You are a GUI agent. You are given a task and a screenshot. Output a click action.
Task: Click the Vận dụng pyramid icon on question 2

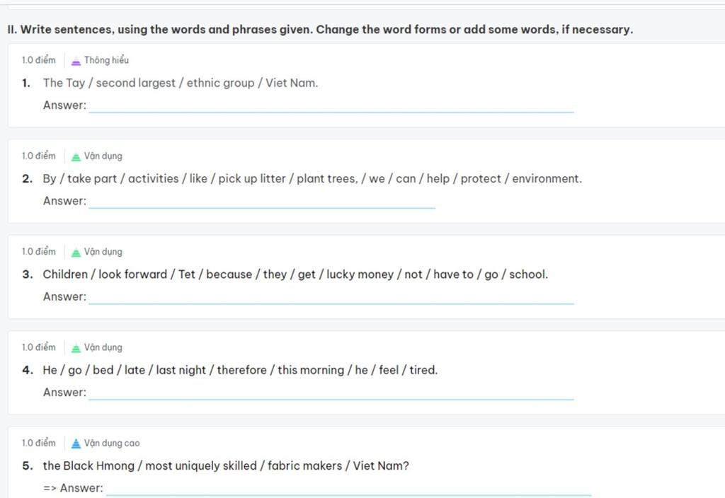tap(76, 156)
